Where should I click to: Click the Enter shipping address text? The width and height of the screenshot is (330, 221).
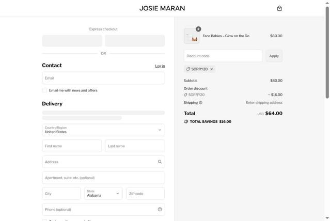tap(264, 103)
